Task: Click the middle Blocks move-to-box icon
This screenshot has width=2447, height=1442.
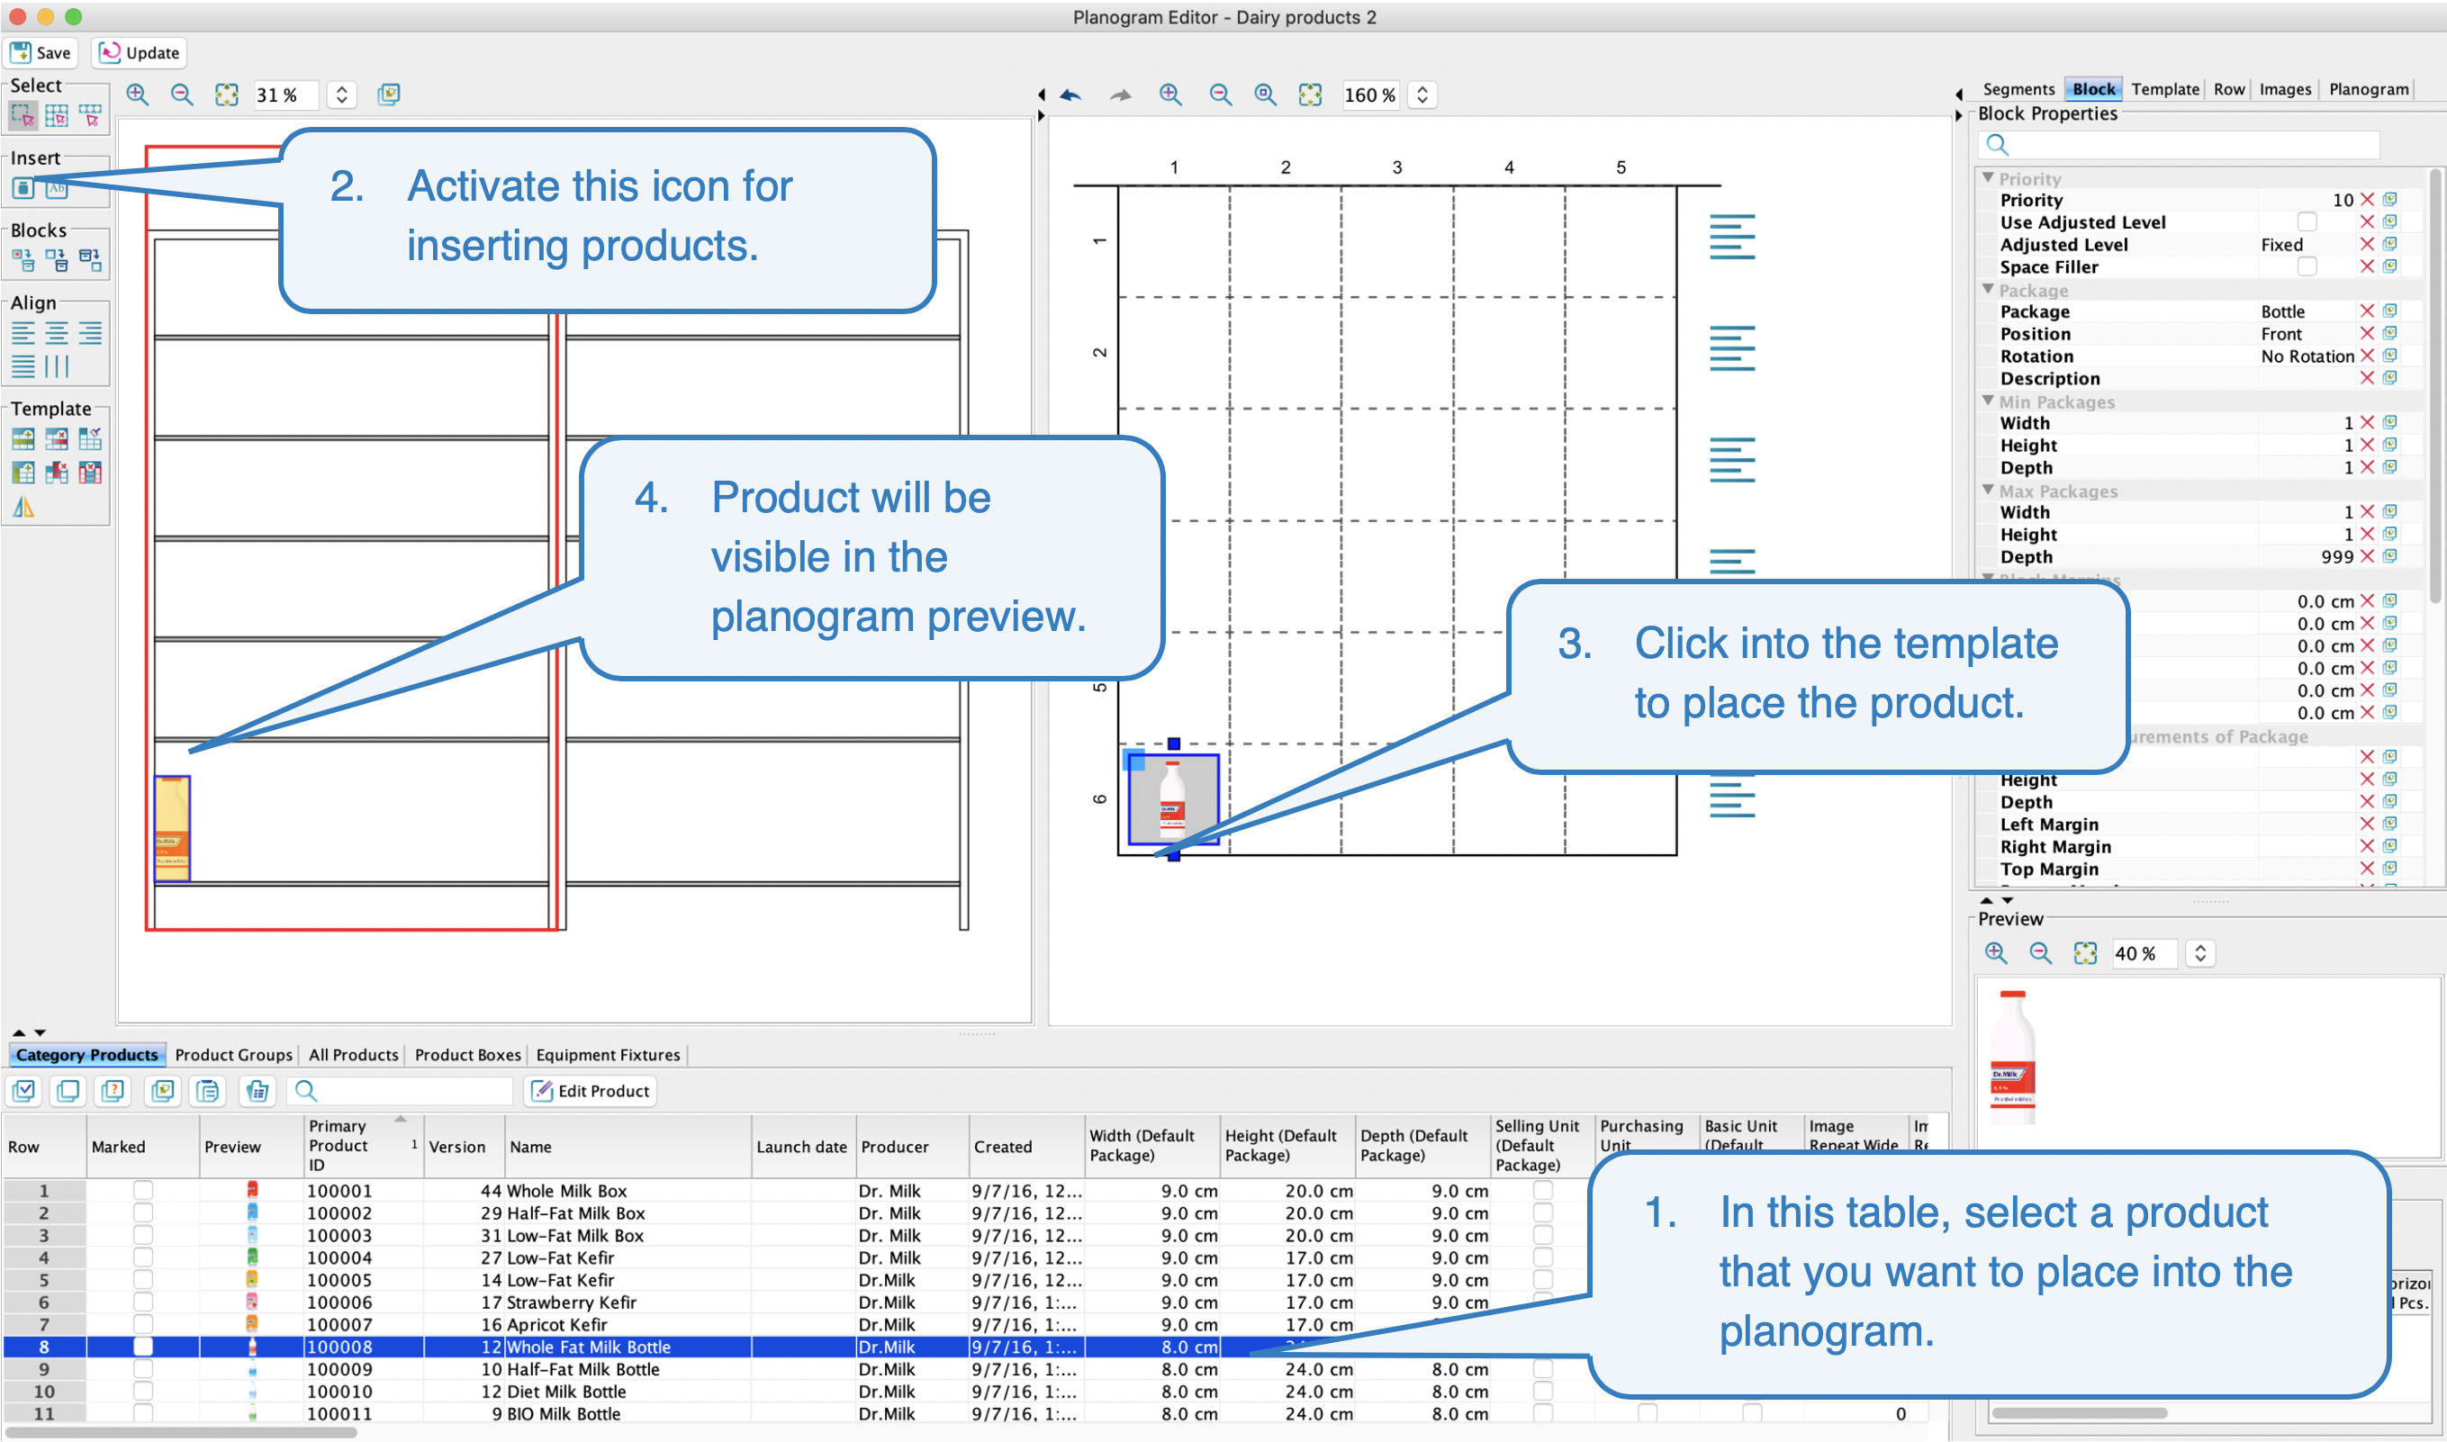Action: click(x=57, y=260)
